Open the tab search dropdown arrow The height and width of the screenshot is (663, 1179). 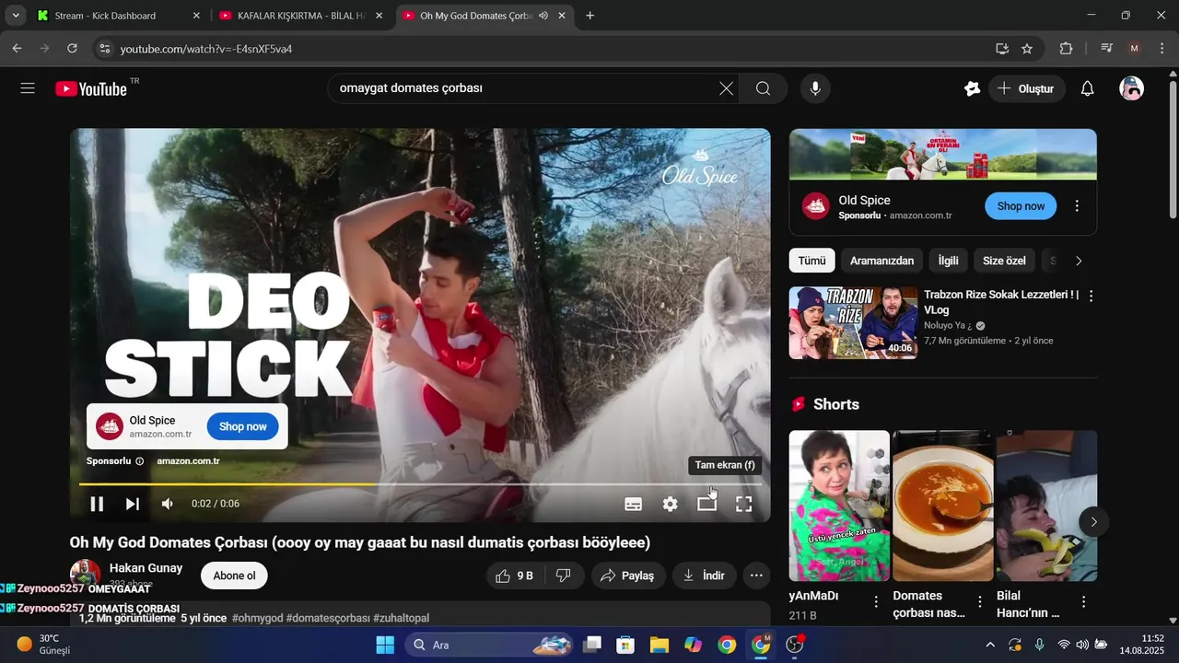click(16, 16)
